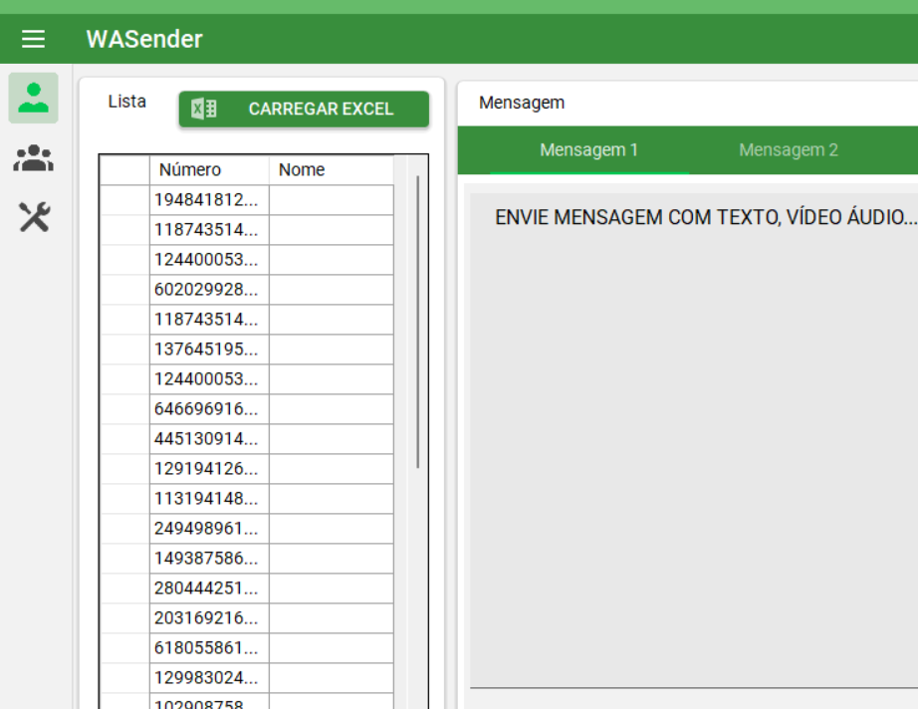Screen dimensions: 918x709
Task: Pick the row with number 137645195
Action: [209, 350]
